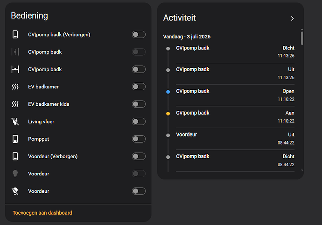The image size is (322, 225).
Task: Click heating waves icon beside EV badkamer kids
Action: 15,104
